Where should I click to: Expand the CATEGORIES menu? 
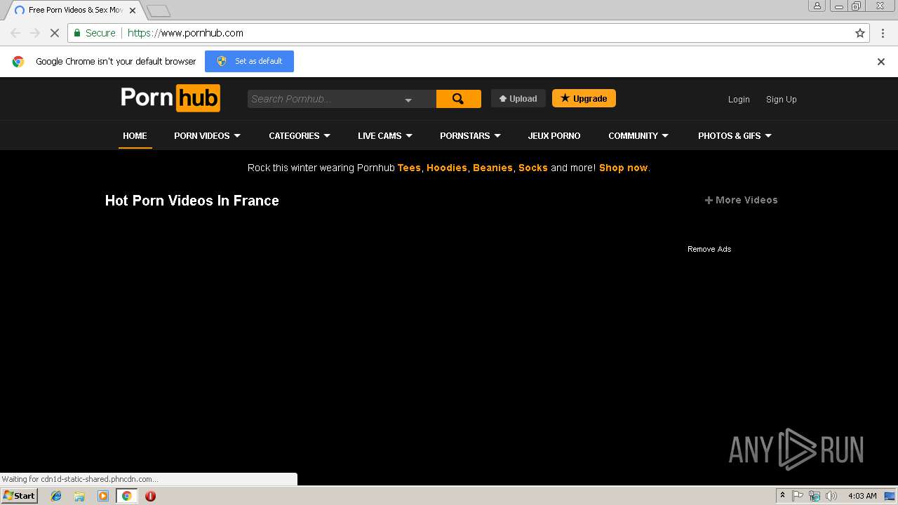(300, 136)
